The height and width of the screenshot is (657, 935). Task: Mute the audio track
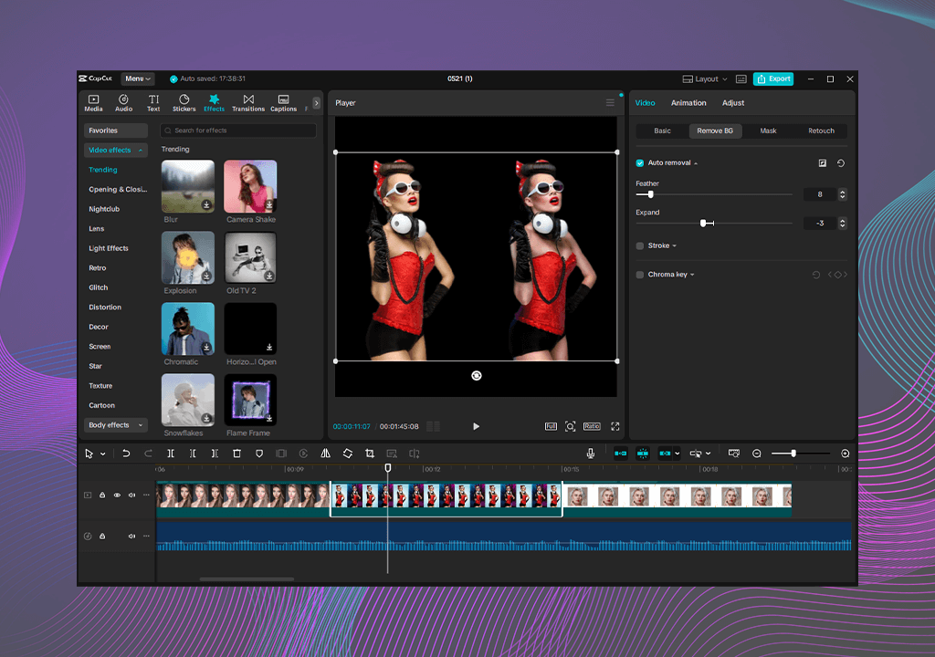(131, 536)
